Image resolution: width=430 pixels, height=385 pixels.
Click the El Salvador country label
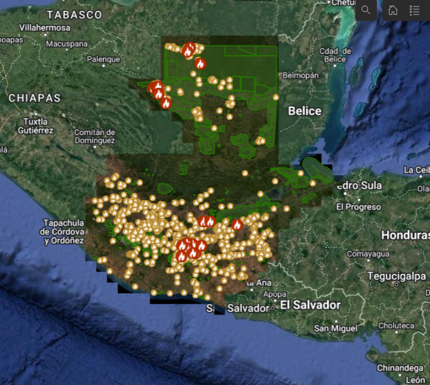coord(310,305)
